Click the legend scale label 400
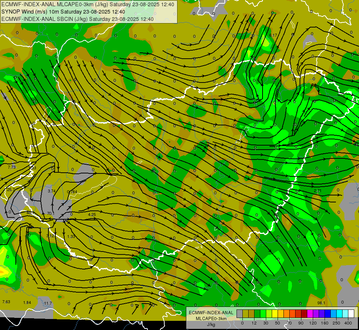Screen dimensions: 359x330 click(x=348, y=323)
